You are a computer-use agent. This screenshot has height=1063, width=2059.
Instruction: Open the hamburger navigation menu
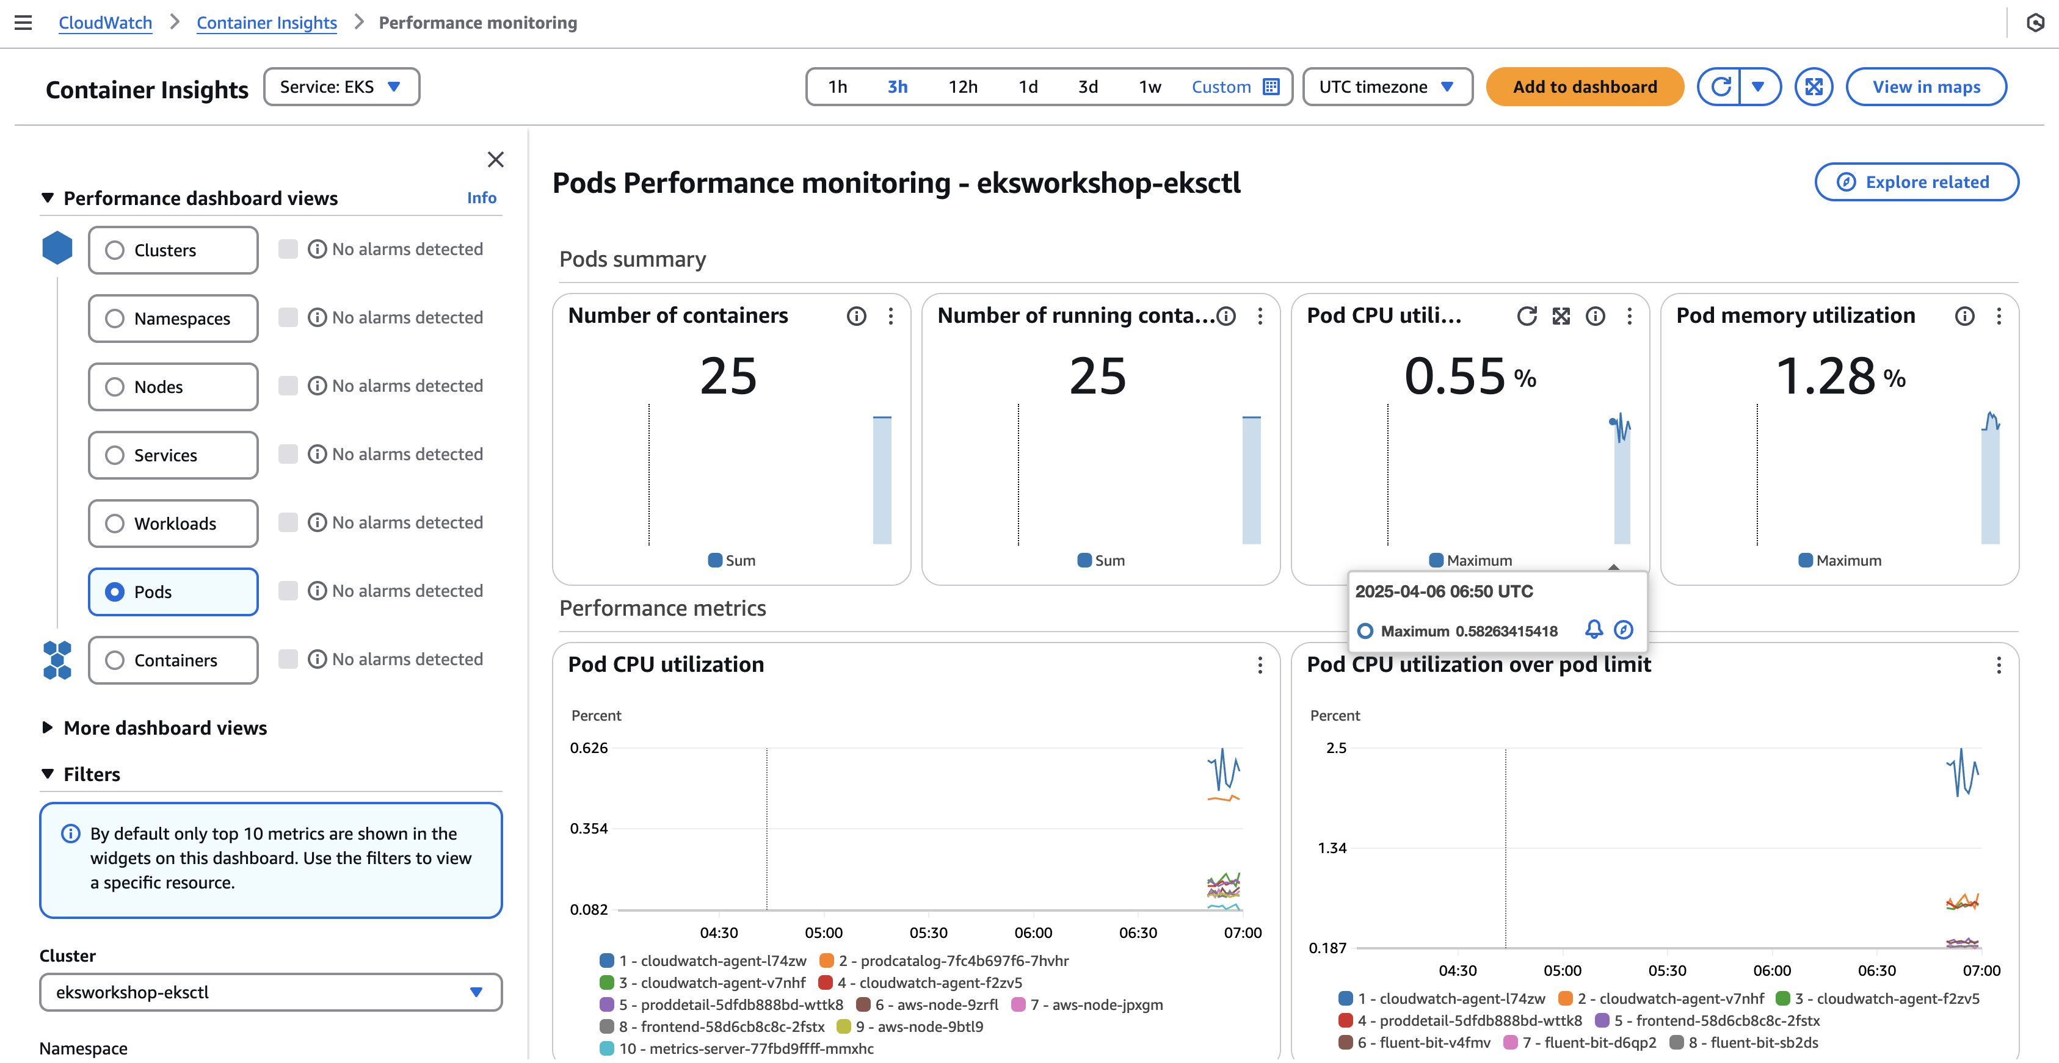click(x=23, y=23)
